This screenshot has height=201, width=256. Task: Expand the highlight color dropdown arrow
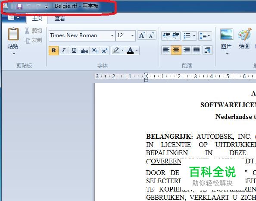point(122,51)
